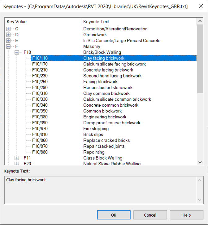Collapse the F Masonry tree node
The height and width of the screenshot is (225, 208).
8,46
